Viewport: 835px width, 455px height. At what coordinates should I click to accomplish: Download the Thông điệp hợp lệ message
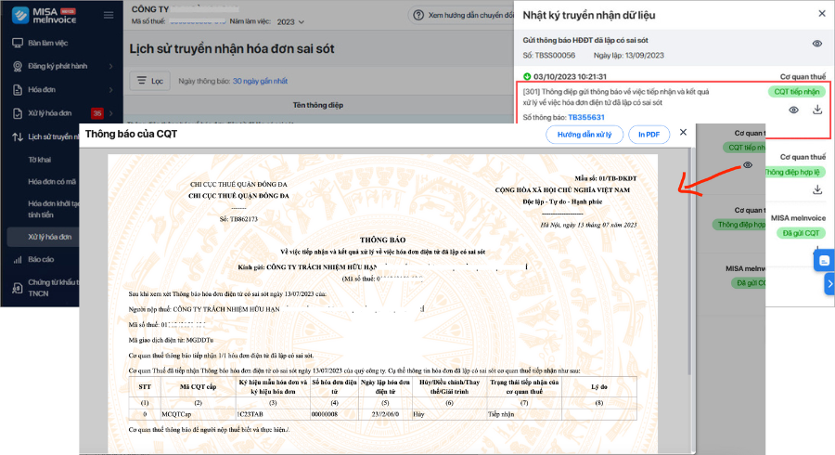click(817, 189)
